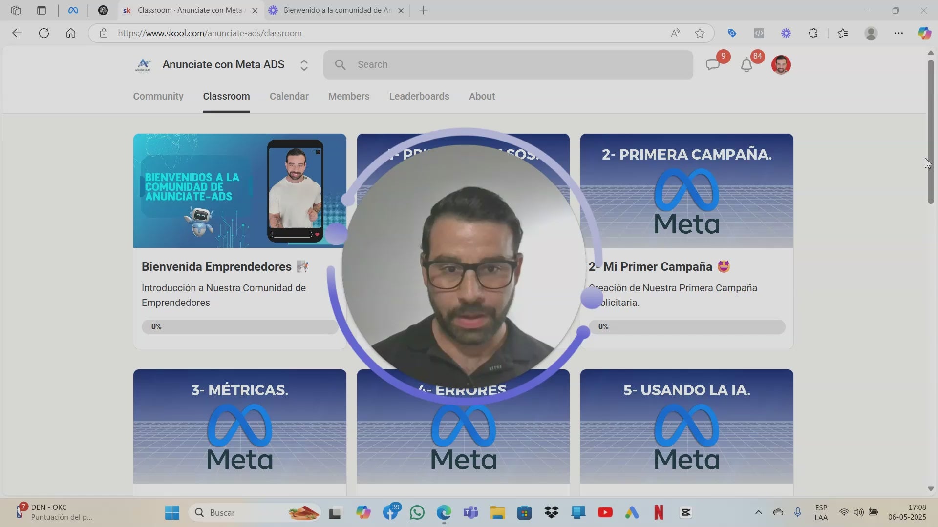Switch to Bienvenido a la comunidad tab
This screenshot has width=938, height=527.
pyautogui.click(x=337, y=10)
